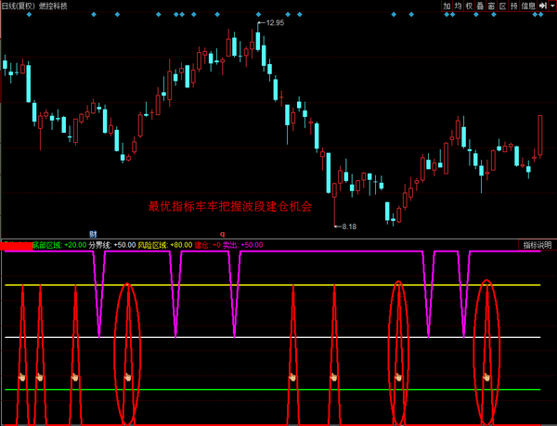Click the arrow-to-bar icon in top toolbar
The image size is (557, 426).
[x=541, y=6]
